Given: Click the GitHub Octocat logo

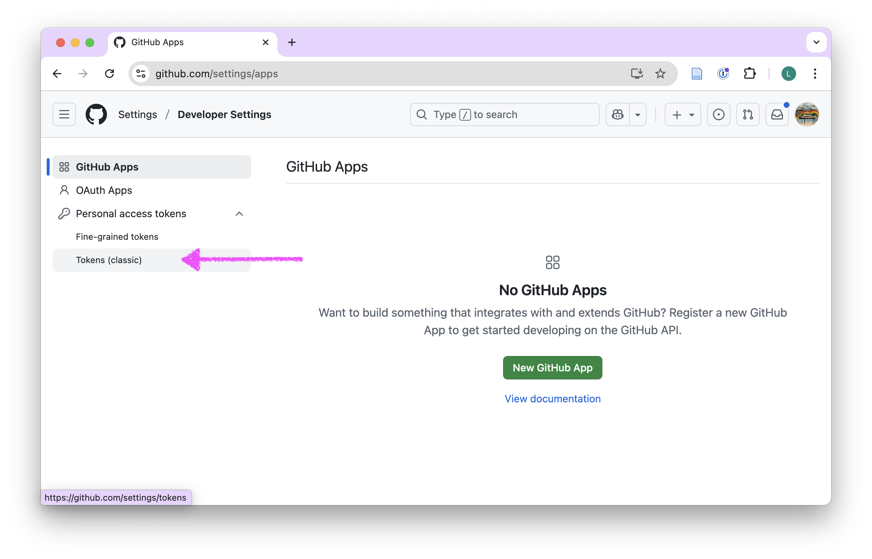Looking at the screenshot, I should pyautogui.click(x=96, y=114).
